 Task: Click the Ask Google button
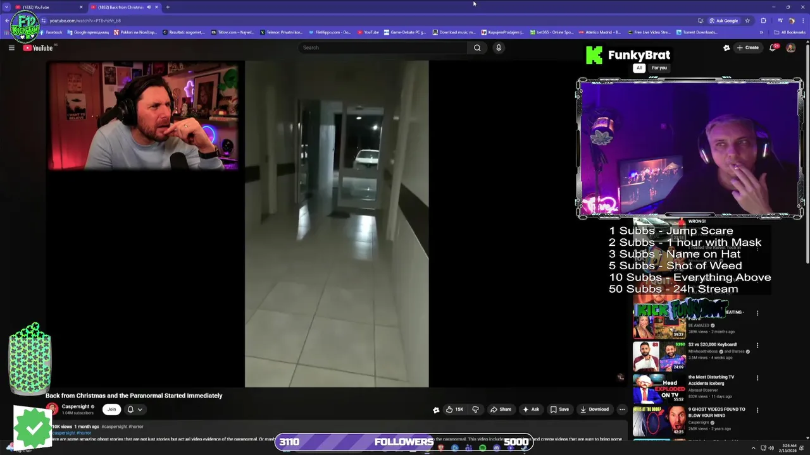723,21
